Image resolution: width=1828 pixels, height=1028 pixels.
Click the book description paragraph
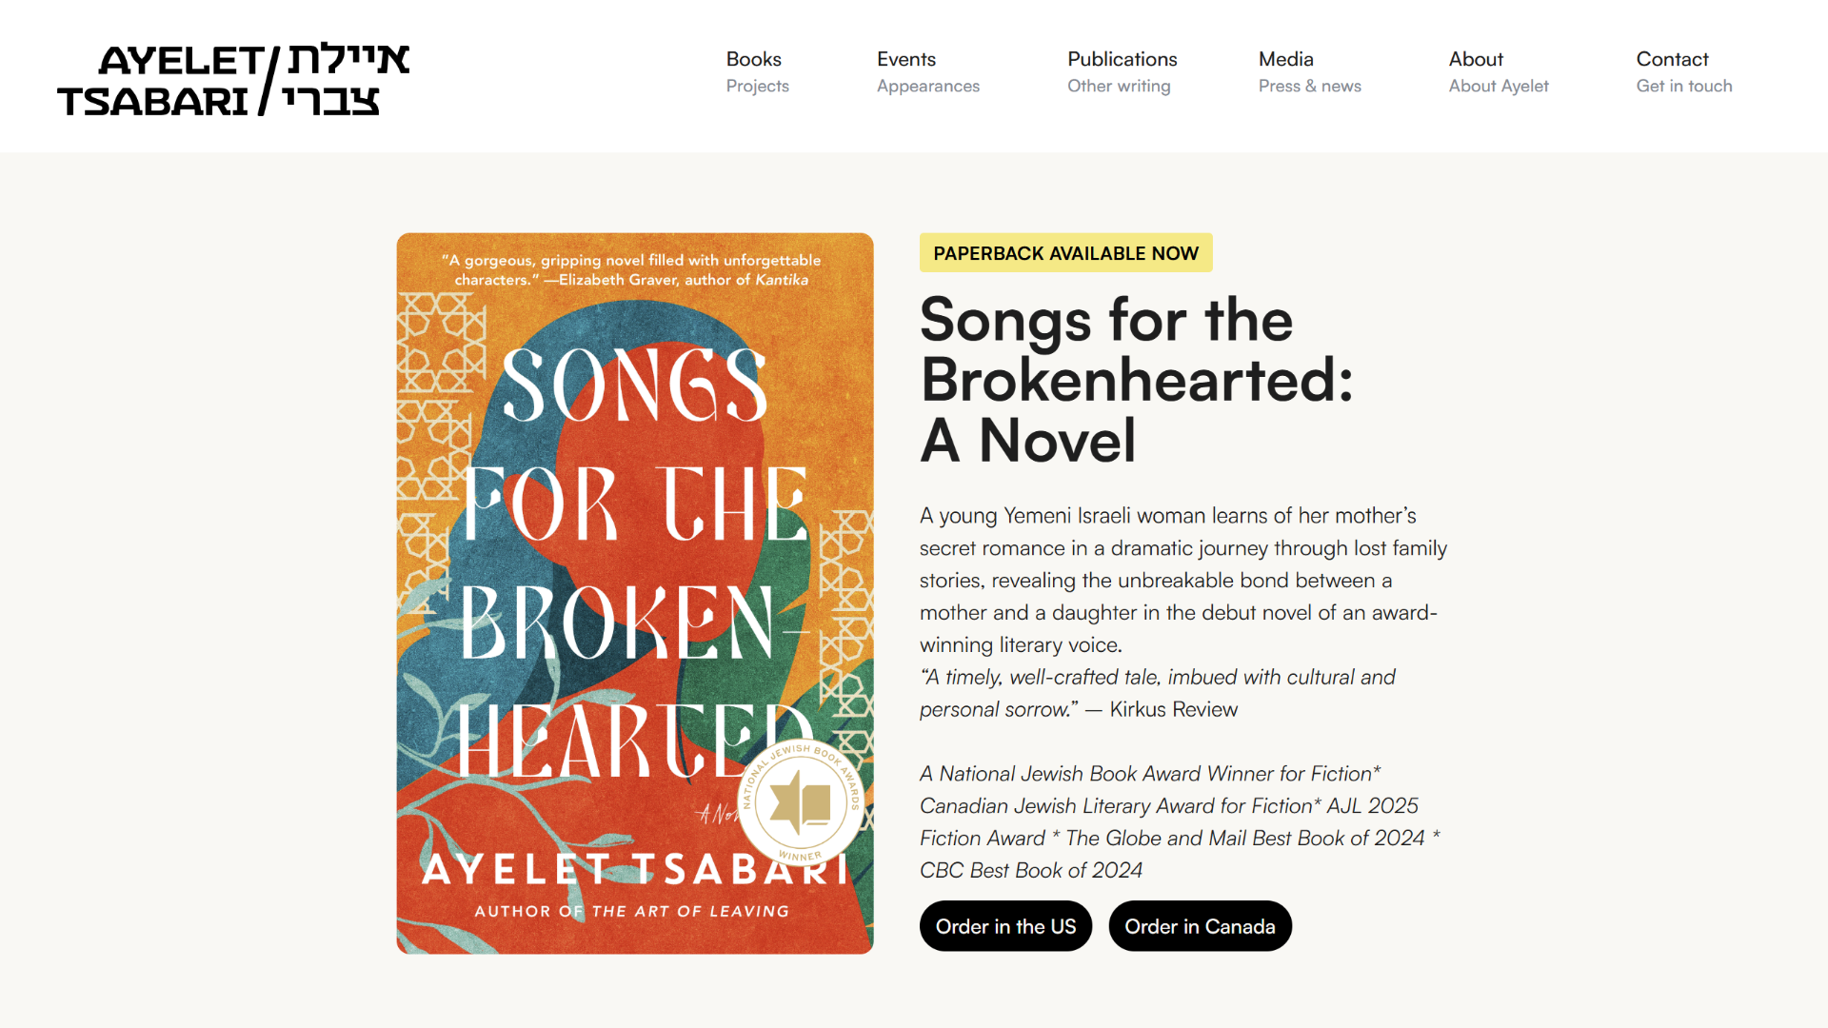point(1181,580)
